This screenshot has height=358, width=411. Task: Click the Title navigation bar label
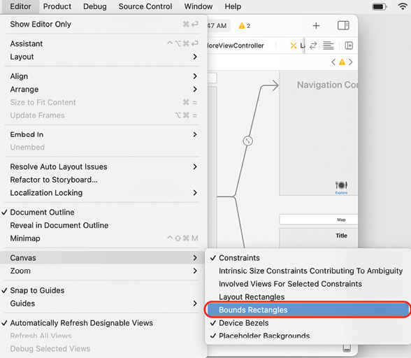click(341, 236)
